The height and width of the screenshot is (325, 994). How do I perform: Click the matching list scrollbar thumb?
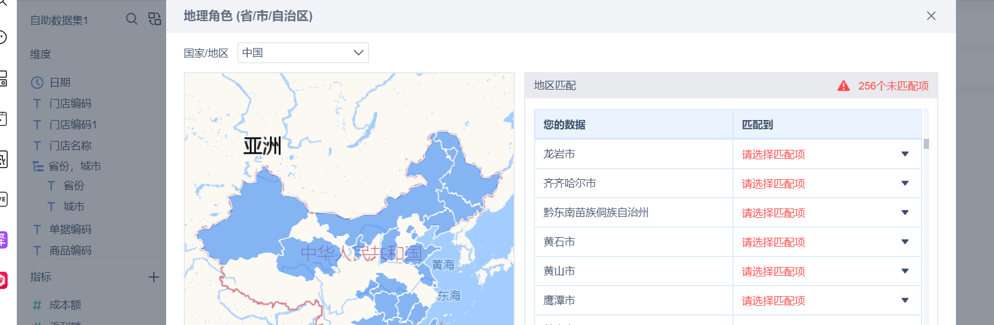[x=926, y=144]
